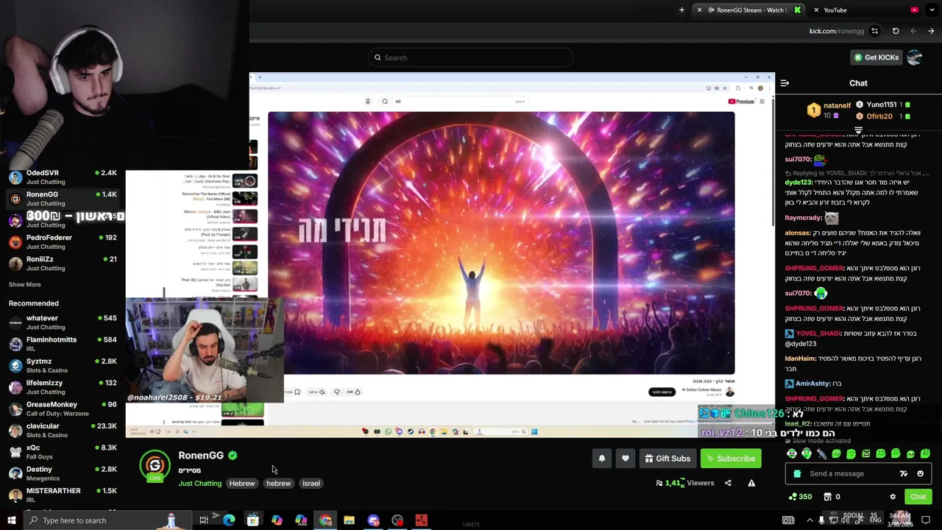
Task: Click the Subscribe button
Action: [x=731, y=459]
